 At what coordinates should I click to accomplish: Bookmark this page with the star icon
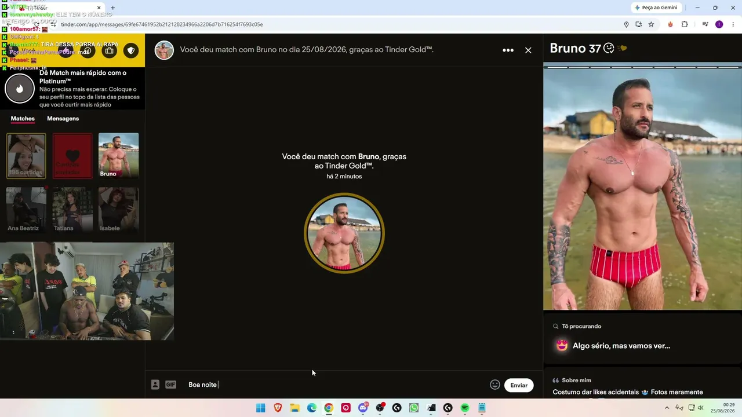coord(651,24)
